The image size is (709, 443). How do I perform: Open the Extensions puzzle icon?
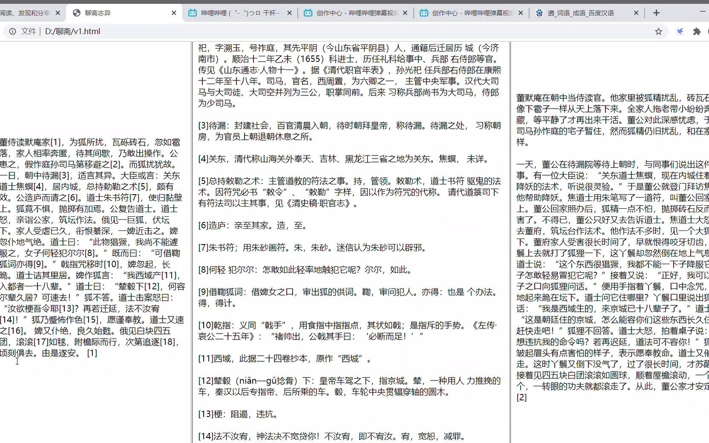697,32
